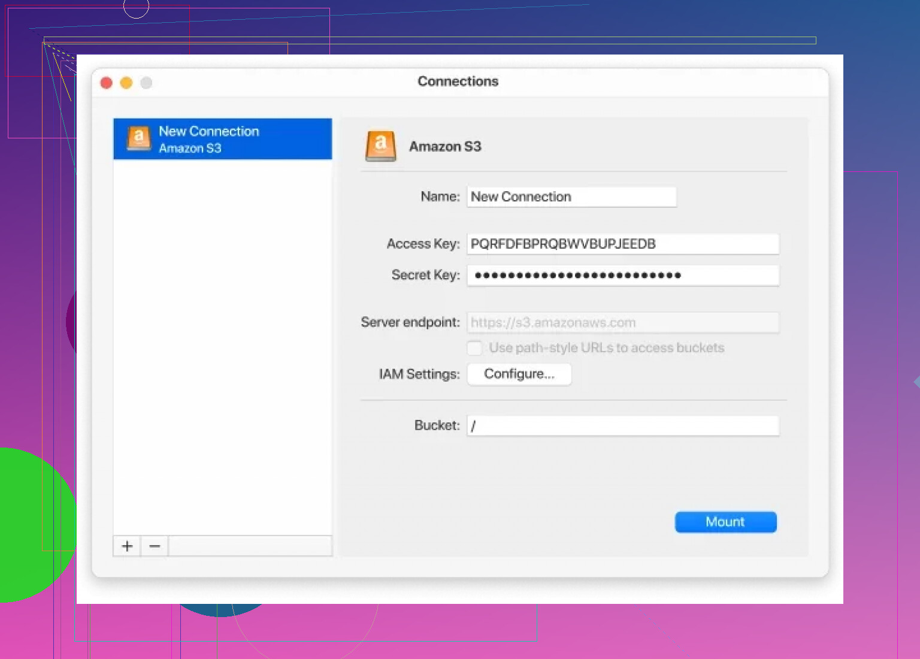Screen dimensions: 920x659
Task: Focus the Access Key text field
Action: point(623,244)
